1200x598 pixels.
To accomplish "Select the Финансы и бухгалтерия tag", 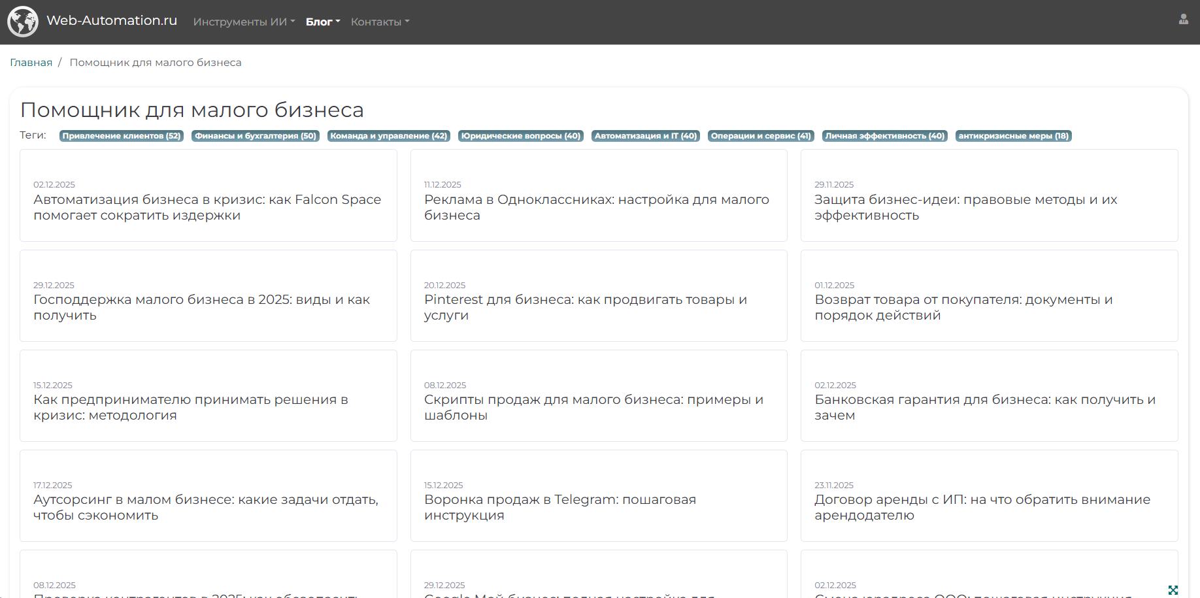I will click(x=256, y=136).
